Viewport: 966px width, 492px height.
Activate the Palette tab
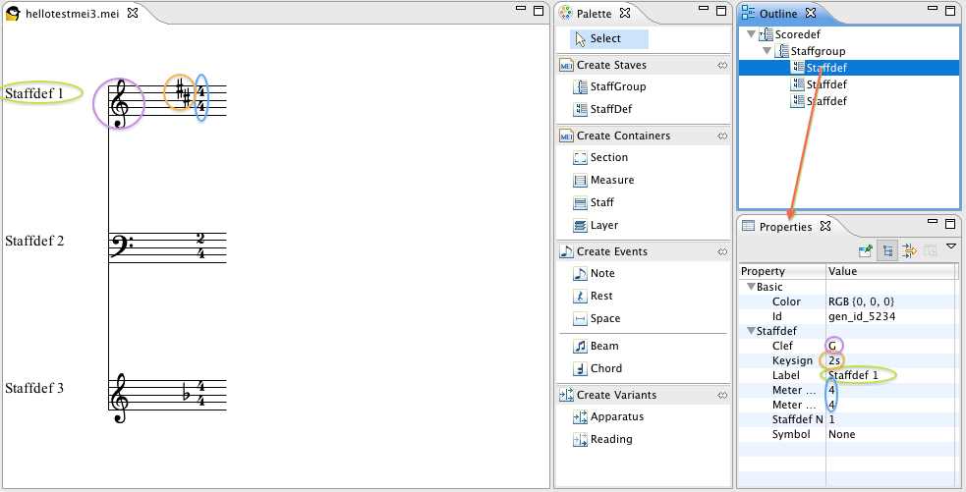(x=593, y=13)
